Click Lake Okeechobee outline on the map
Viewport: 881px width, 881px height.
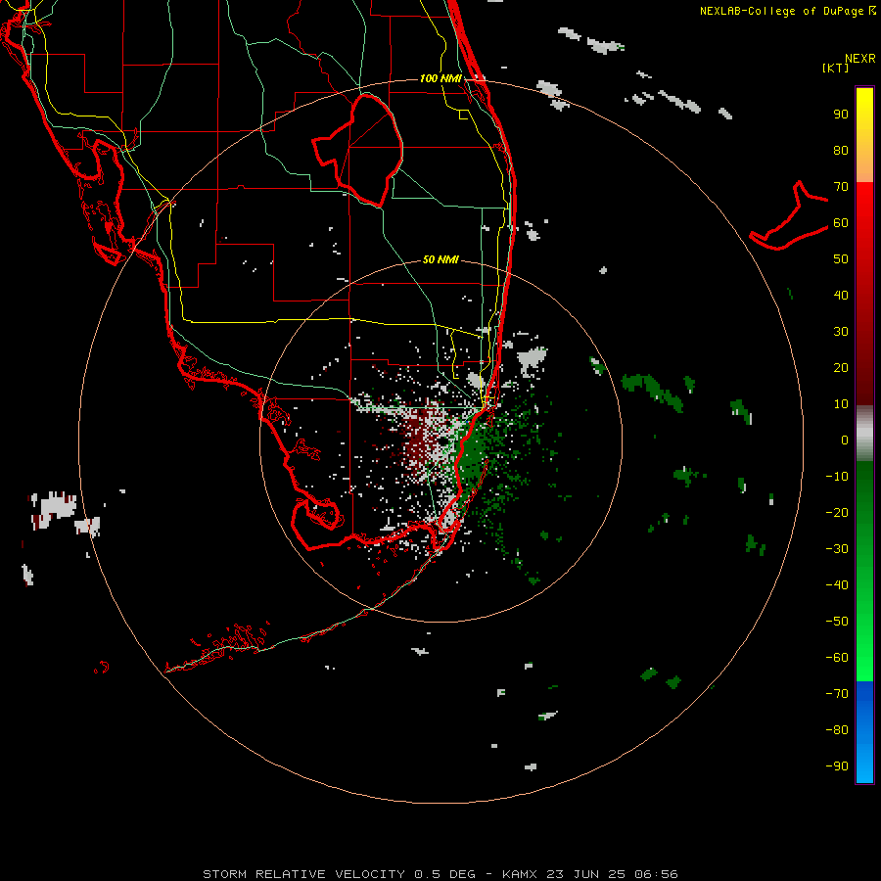pyautogui.click(x=358, y=151)
